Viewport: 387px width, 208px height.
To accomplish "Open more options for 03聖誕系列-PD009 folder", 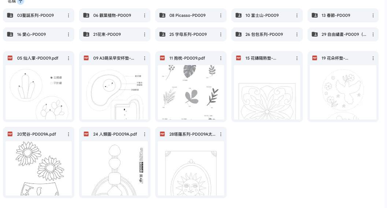I will click(68, 15).
